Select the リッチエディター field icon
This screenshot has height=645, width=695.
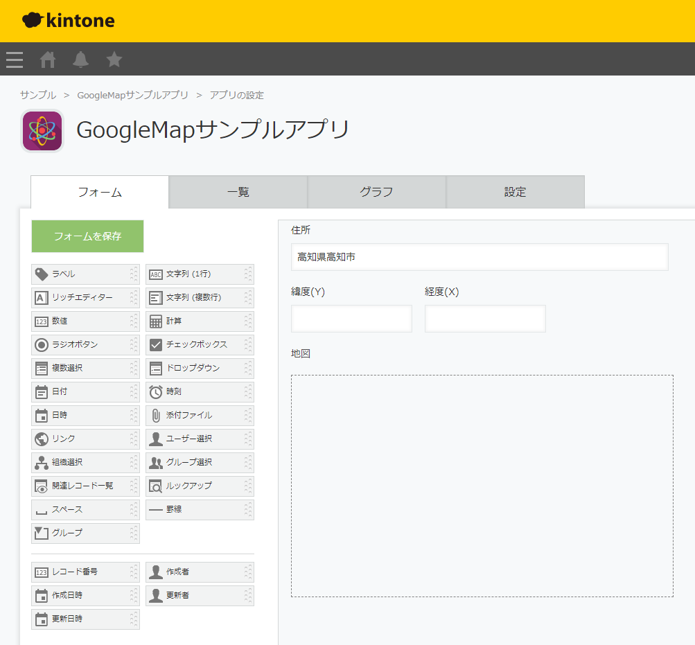[x=42, y=297]
